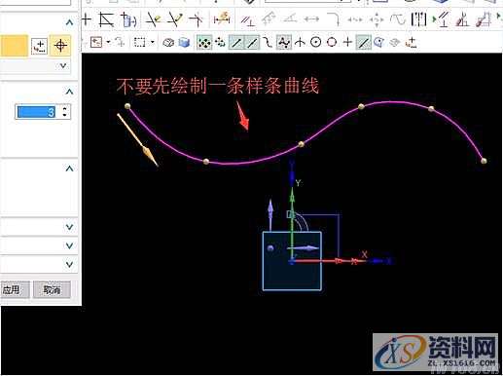Image resolution: width=503 pixels, height=376 pixels.
Task: Click the greyed Make Symmetric icon
Action: (x=269, y=19)
